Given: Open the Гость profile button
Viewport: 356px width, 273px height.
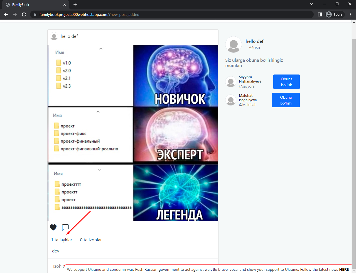Looking at the screenshot, I should [334, 14].
